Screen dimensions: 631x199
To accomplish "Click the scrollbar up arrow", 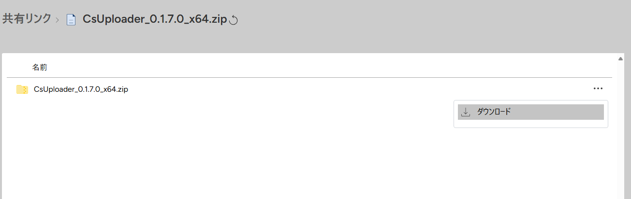I will [620, 59].
